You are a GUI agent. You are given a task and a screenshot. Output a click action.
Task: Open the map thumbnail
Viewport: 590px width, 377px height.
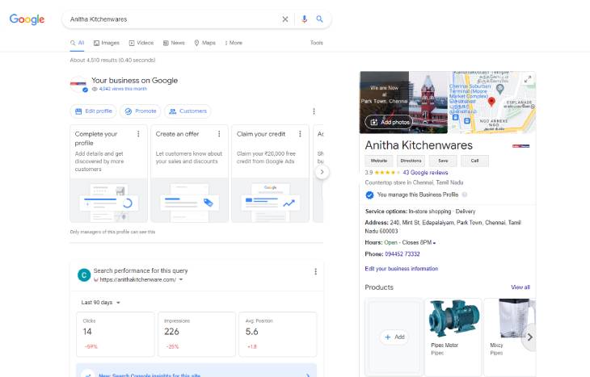tap(491, 103)
